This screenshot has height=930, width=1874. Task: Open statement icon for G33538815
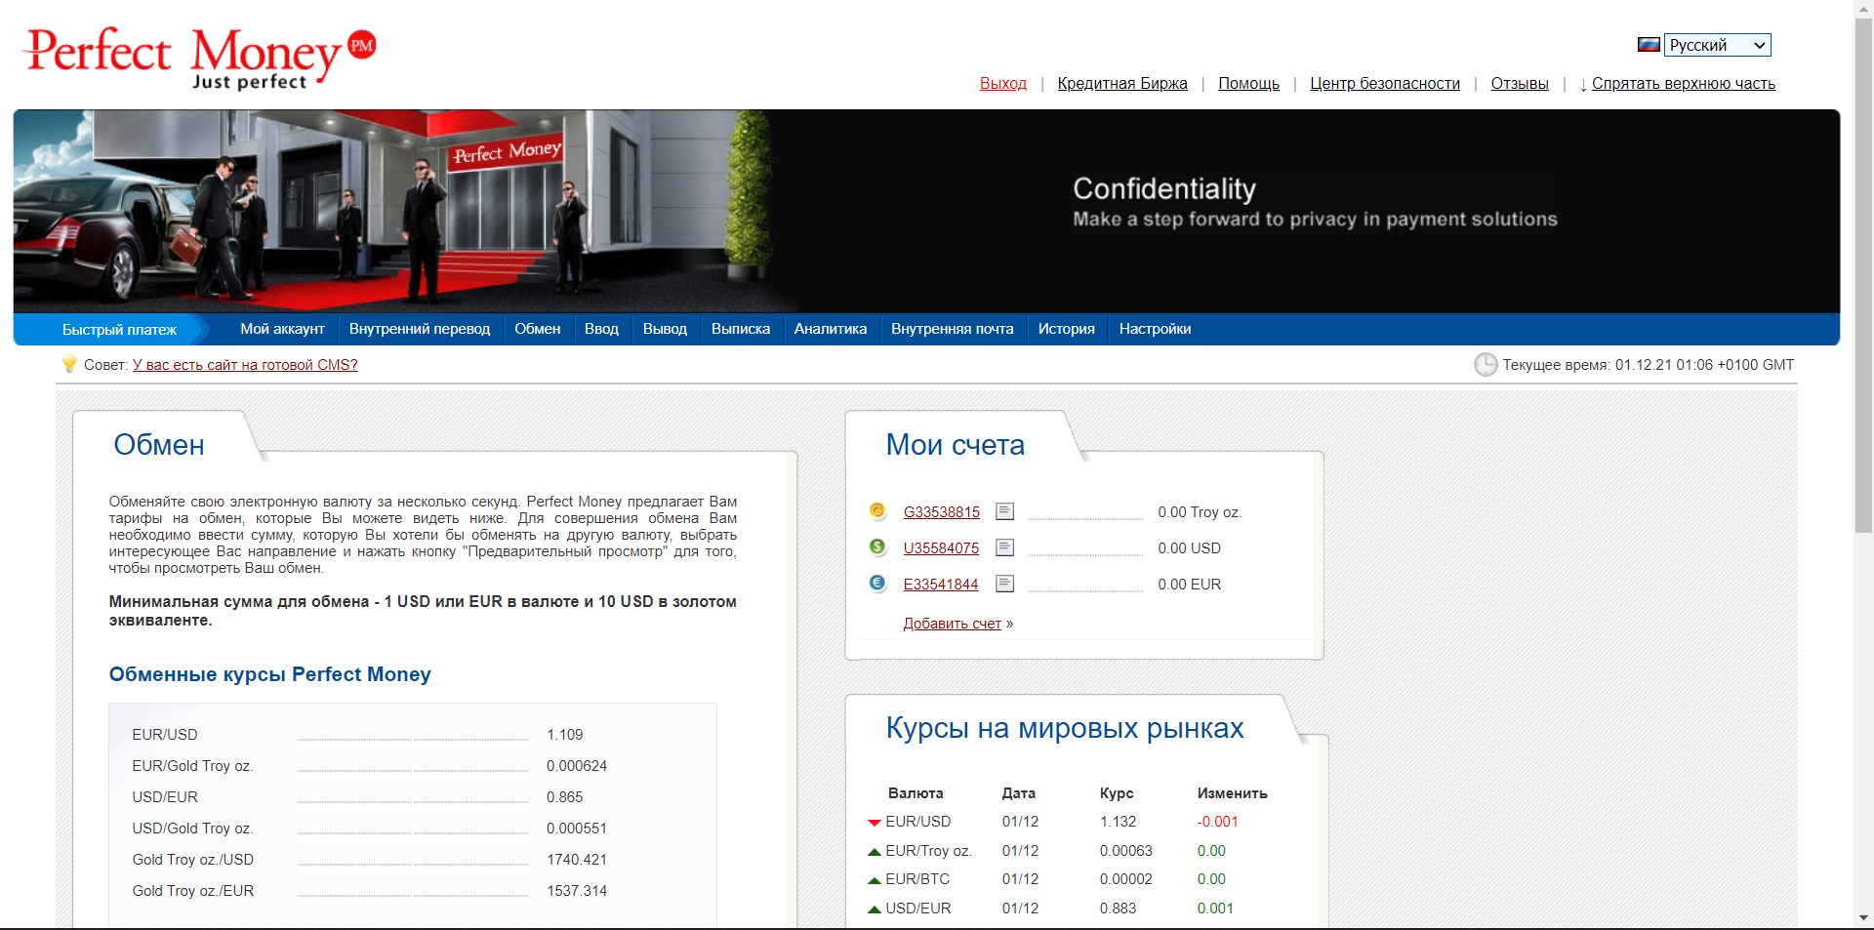point(1004,511)
